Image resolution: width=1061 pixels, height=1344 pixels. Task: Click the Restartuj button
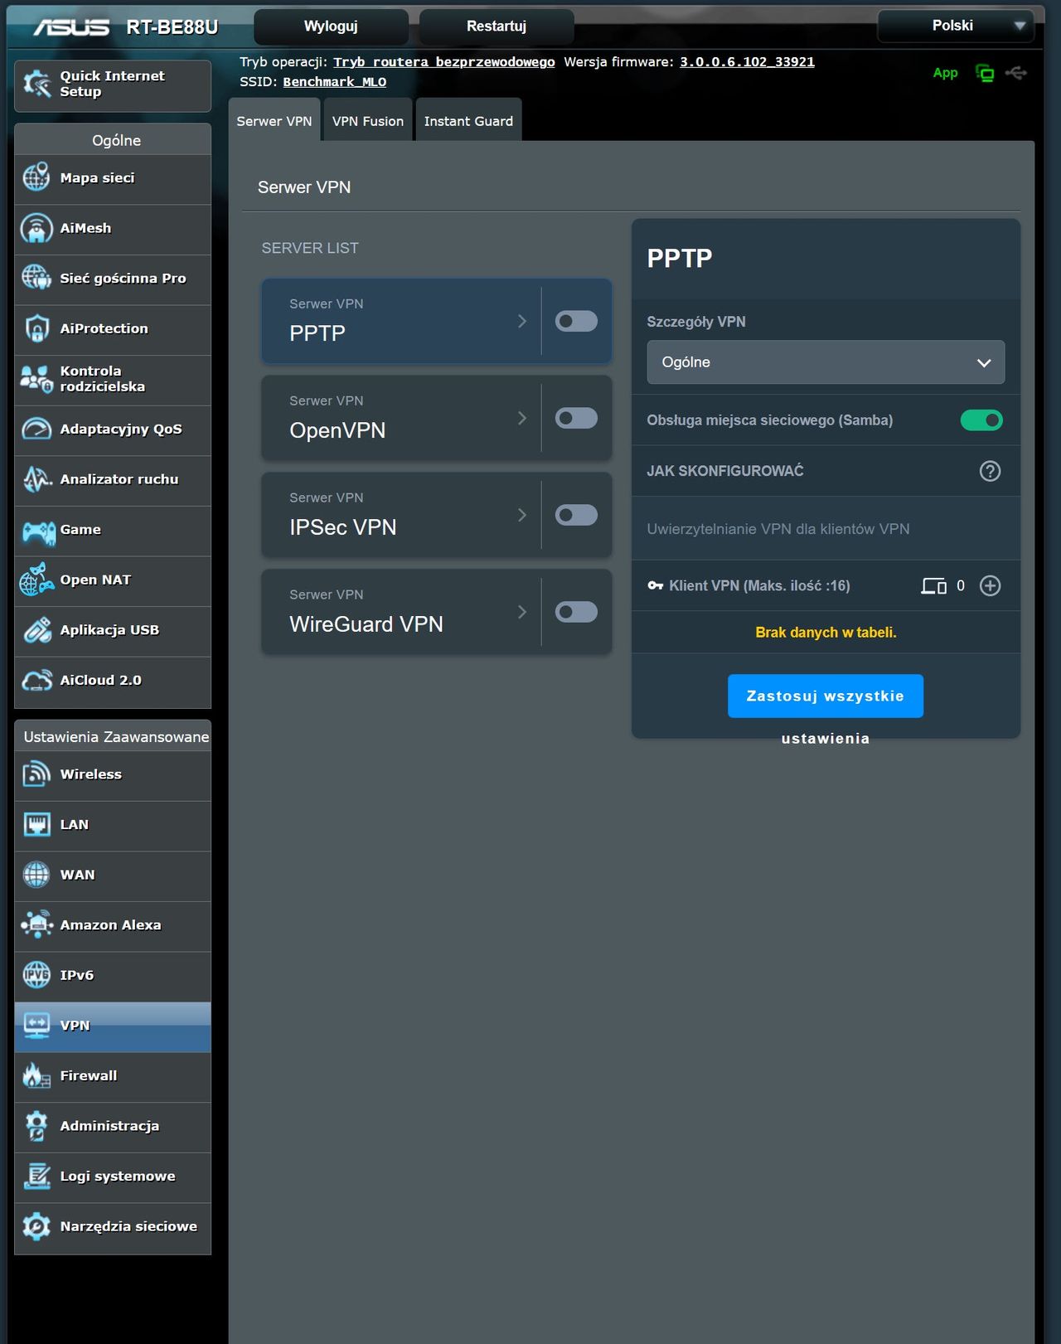point(497,27)
